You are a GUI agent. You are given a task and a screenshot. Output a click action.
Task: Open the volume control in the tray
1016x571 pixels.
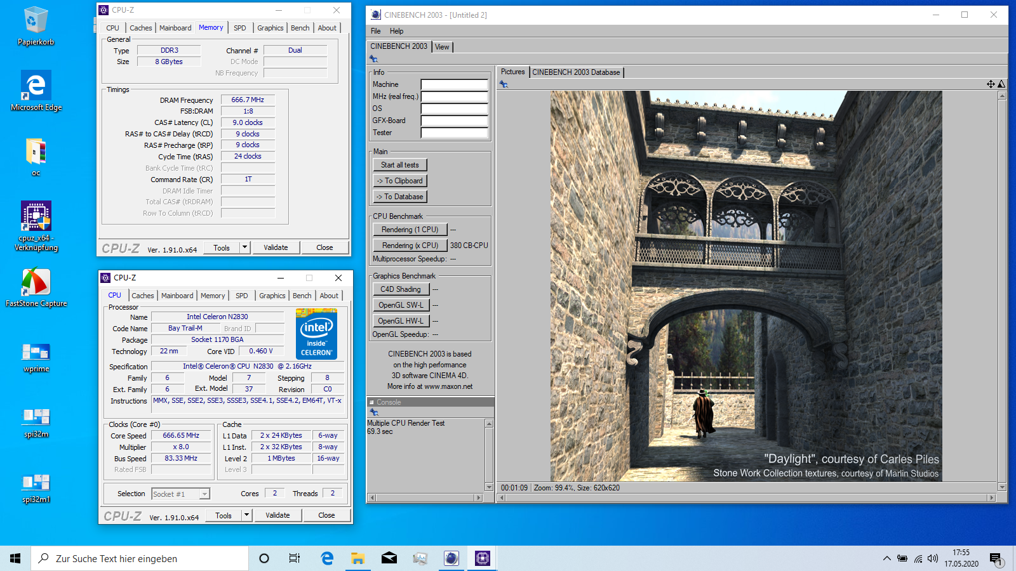click(x=933, y=558)
